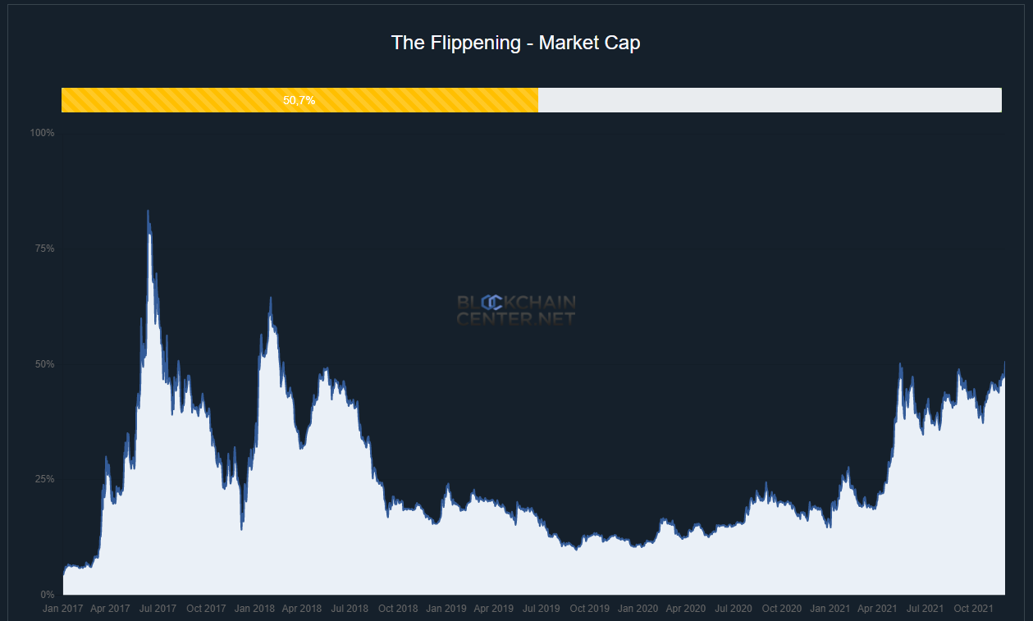The height and width of the screenshot is (621, 1033).
Task: Select the Oct 2020 x-axis label
Action: click(x=781, y=609)
